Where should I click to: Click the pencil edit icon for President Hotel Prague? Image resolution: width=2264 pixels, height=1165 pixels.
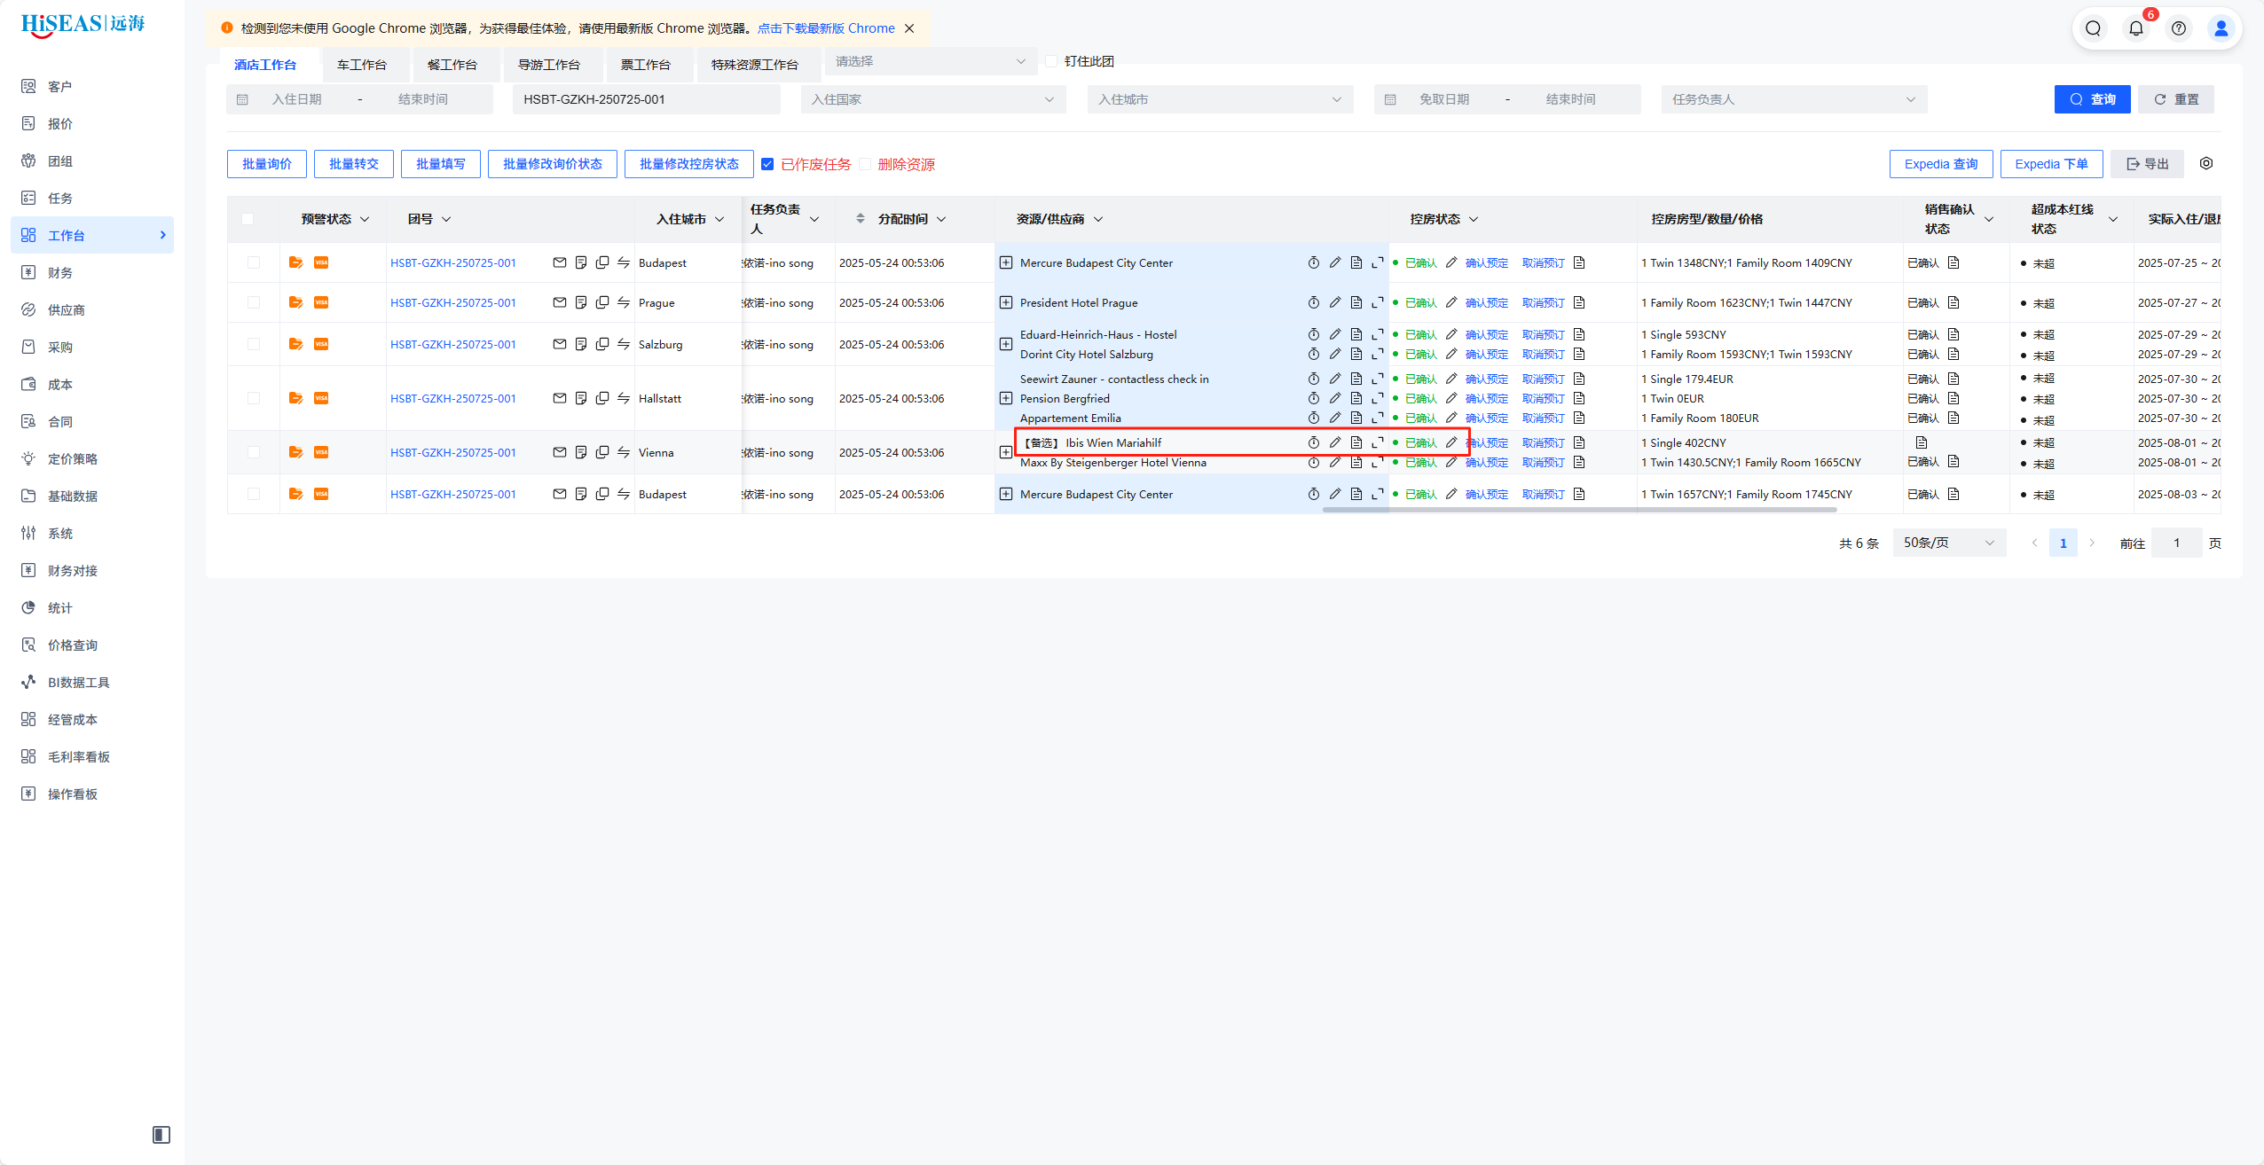point(1335,302)
